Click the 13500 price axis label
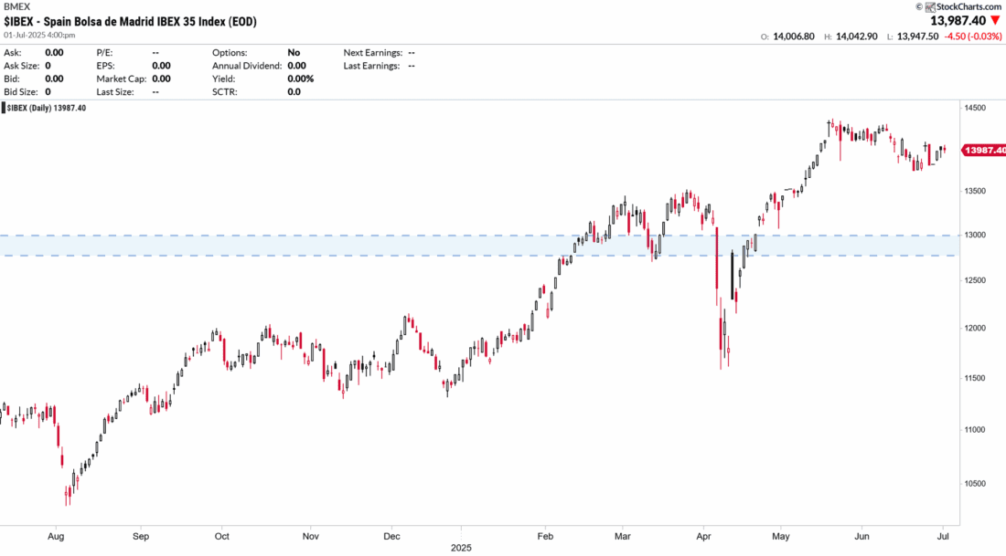The height and width of the screenshot is (556, 1006). coord(975,191)
